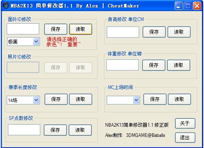
Task: Focus the 身高修改 height input field
Action: [x=123, y=32]
